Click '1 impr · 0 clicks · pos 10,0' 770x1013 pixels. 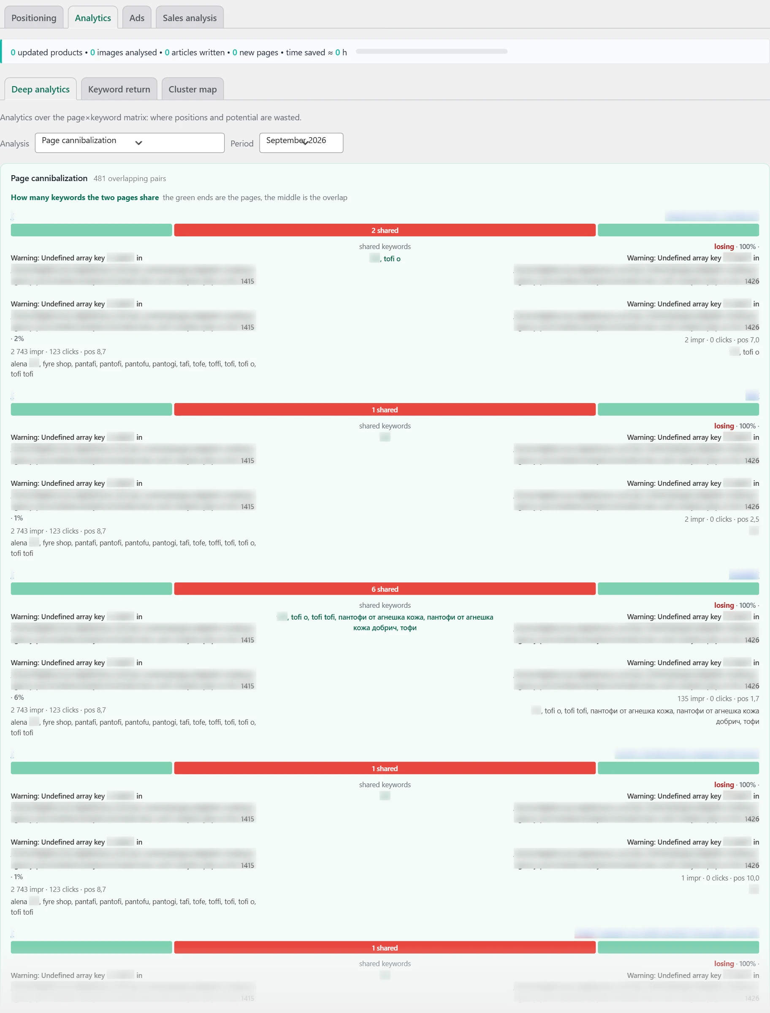[720, 878]
